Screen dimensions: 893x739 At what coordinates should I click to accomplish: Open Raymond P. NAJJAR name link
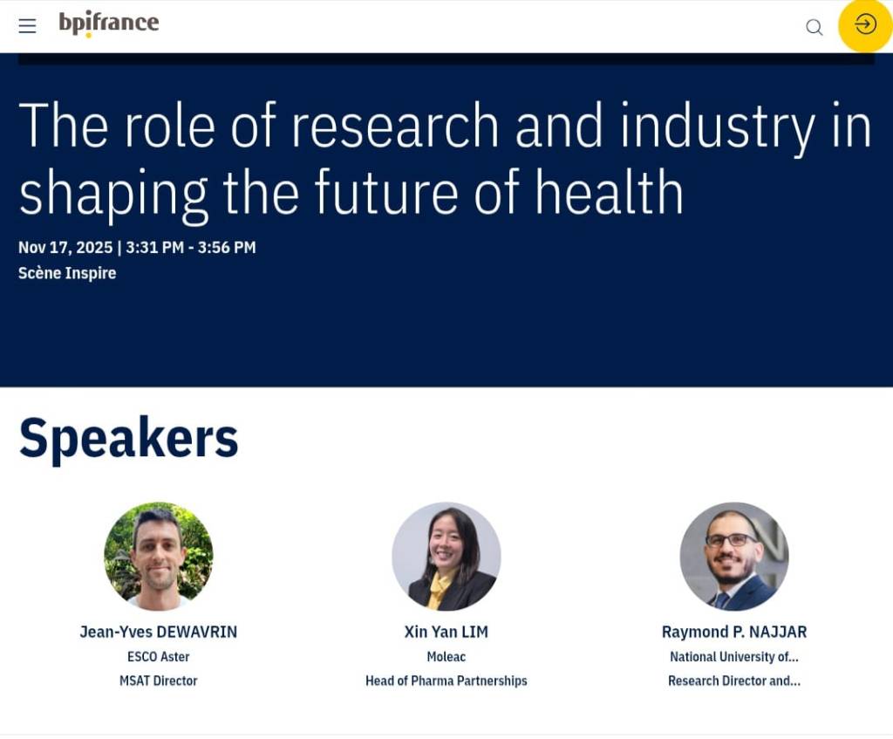(x=733, y=632)
